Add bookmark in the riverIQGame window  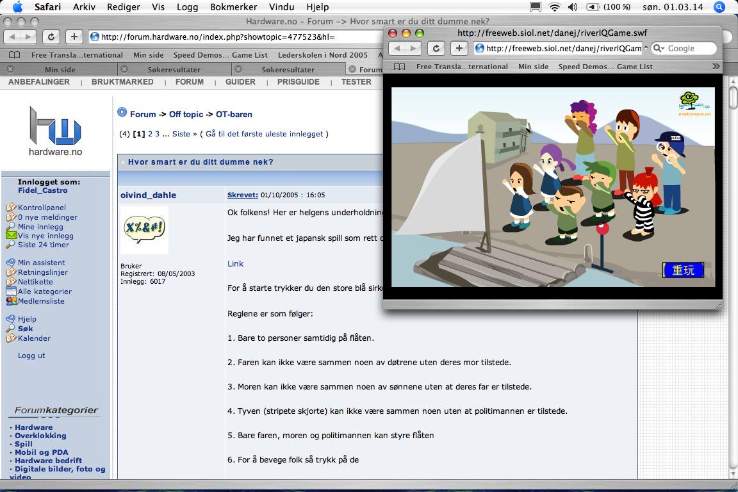tap(459, 48)
